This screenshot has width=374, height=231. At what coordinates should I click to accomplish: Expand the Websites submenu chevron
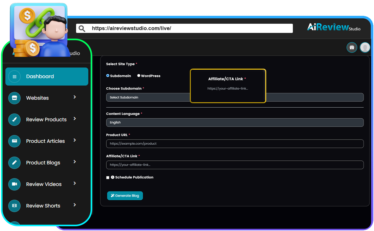tap(75, 97)
